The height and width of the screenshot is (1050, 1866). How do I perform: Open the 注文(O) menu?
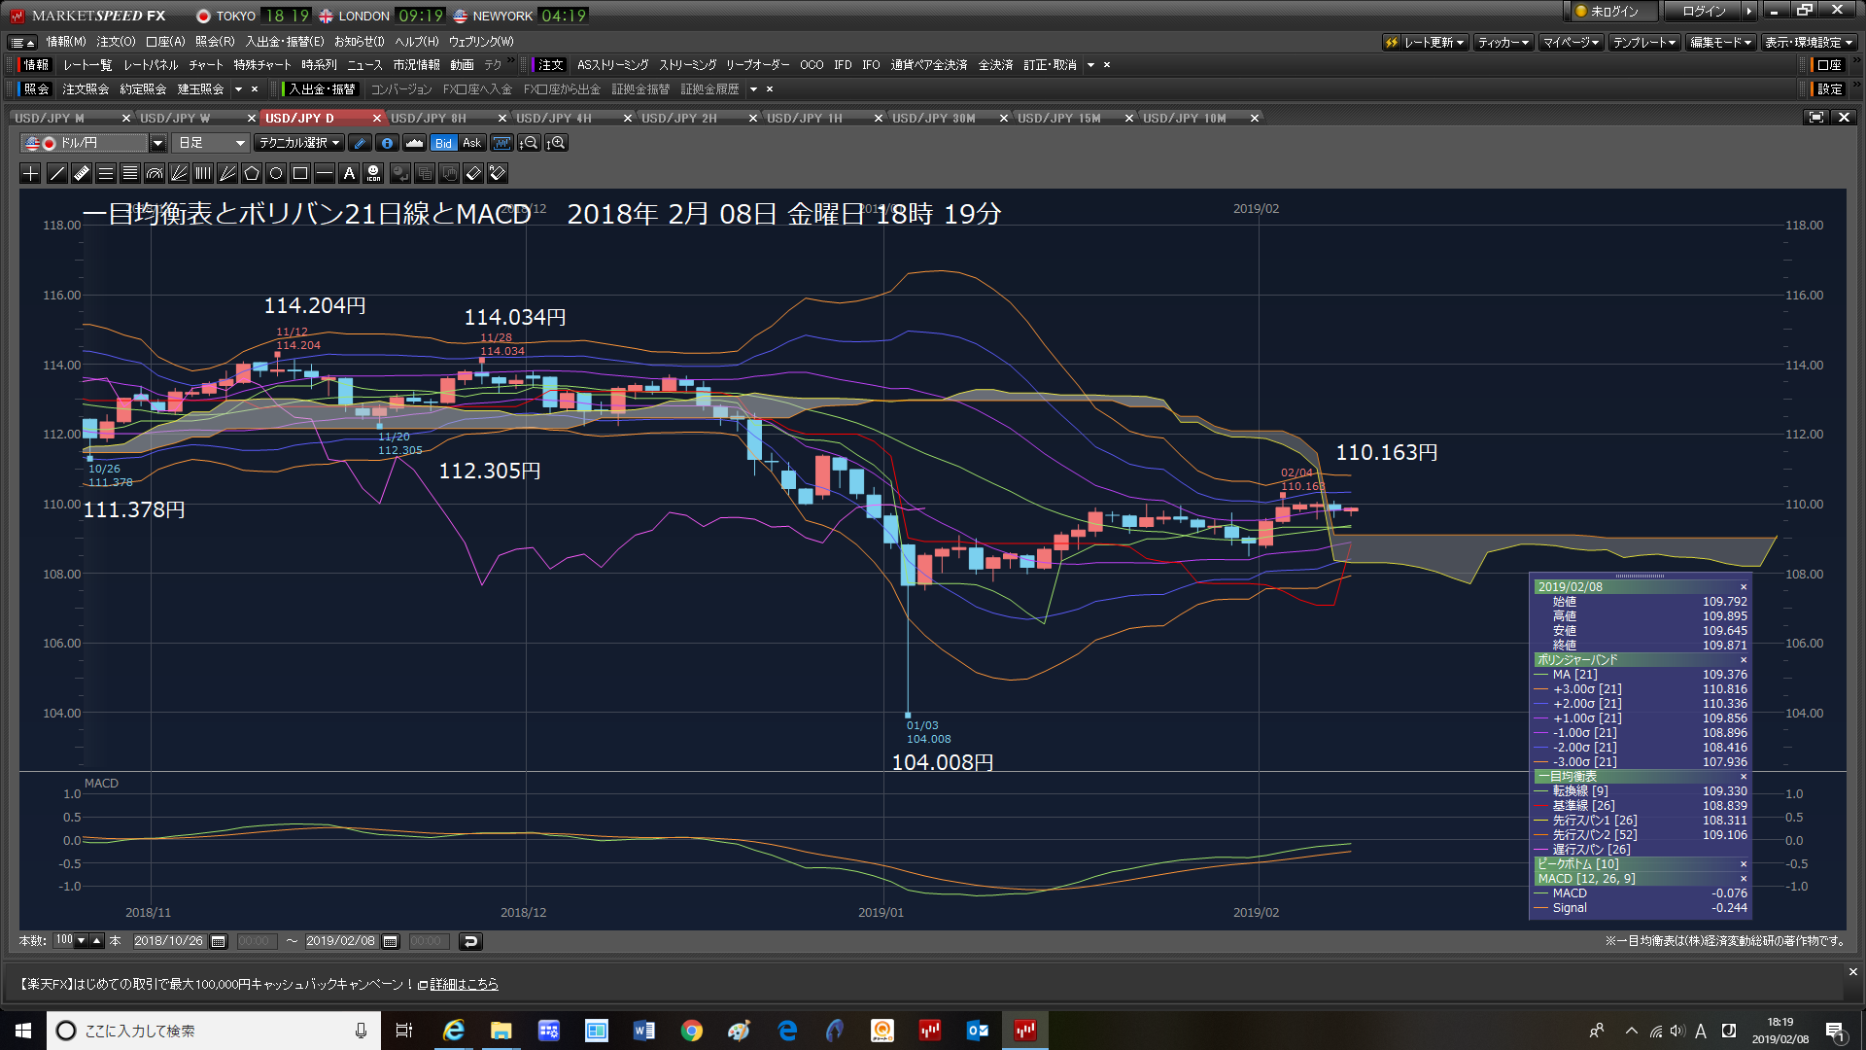pos(116,42)
